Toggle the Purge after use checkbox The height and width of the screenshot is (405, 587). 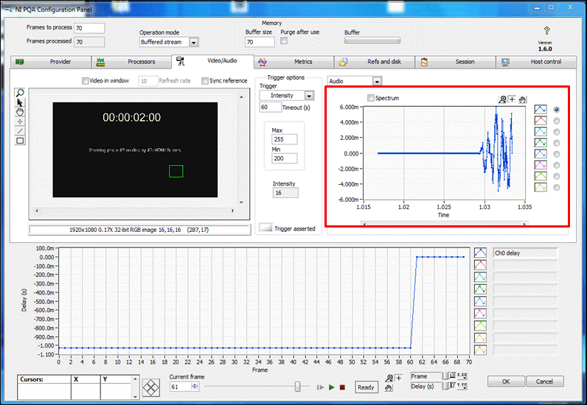pos(284,40)
